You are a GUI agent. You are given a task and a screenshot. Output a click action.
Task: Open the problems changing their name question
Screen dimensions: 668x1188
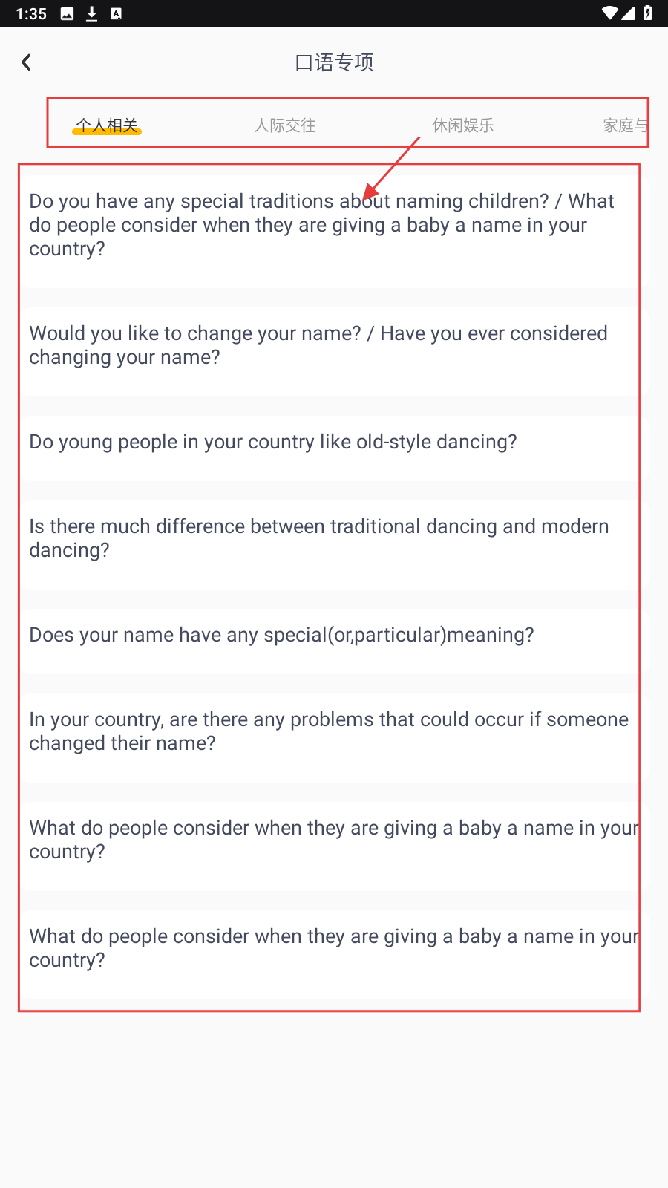click(x=327, y=731)
